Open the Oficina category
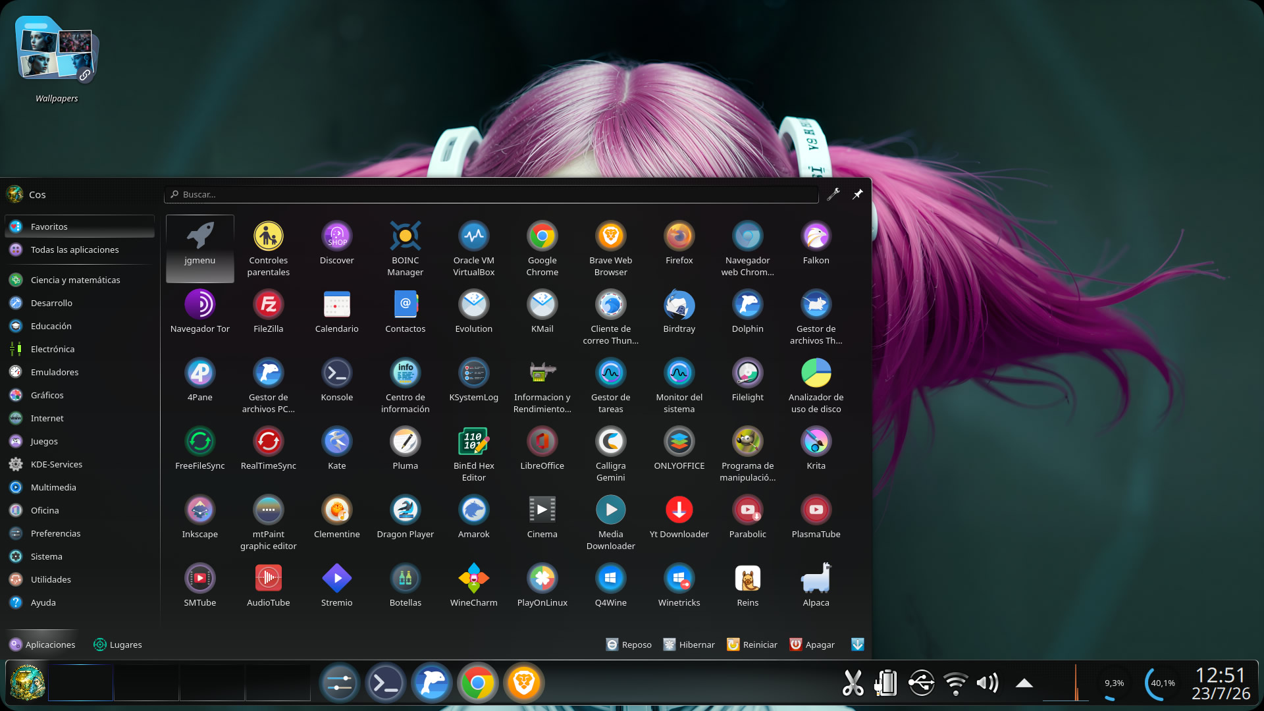This screenshot has height=711, width=1264. (80, 510)
